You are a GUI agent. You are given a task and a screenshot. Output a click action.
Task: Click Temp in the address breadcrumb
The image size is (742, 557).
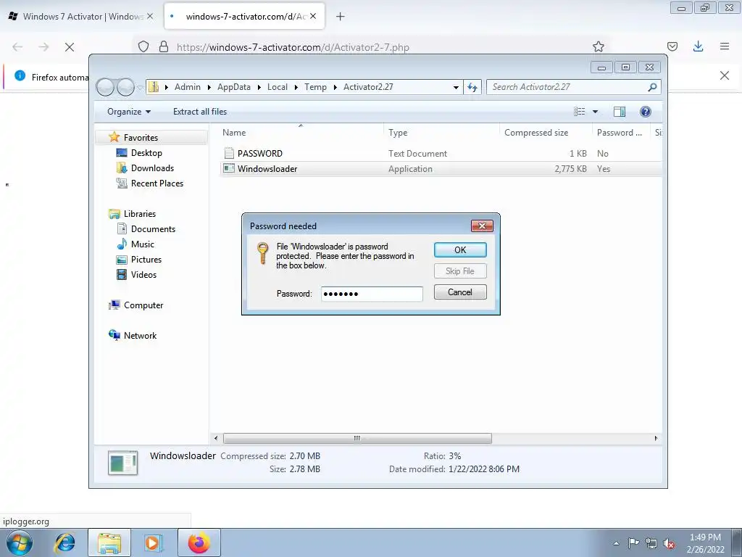tap(316, 87)
